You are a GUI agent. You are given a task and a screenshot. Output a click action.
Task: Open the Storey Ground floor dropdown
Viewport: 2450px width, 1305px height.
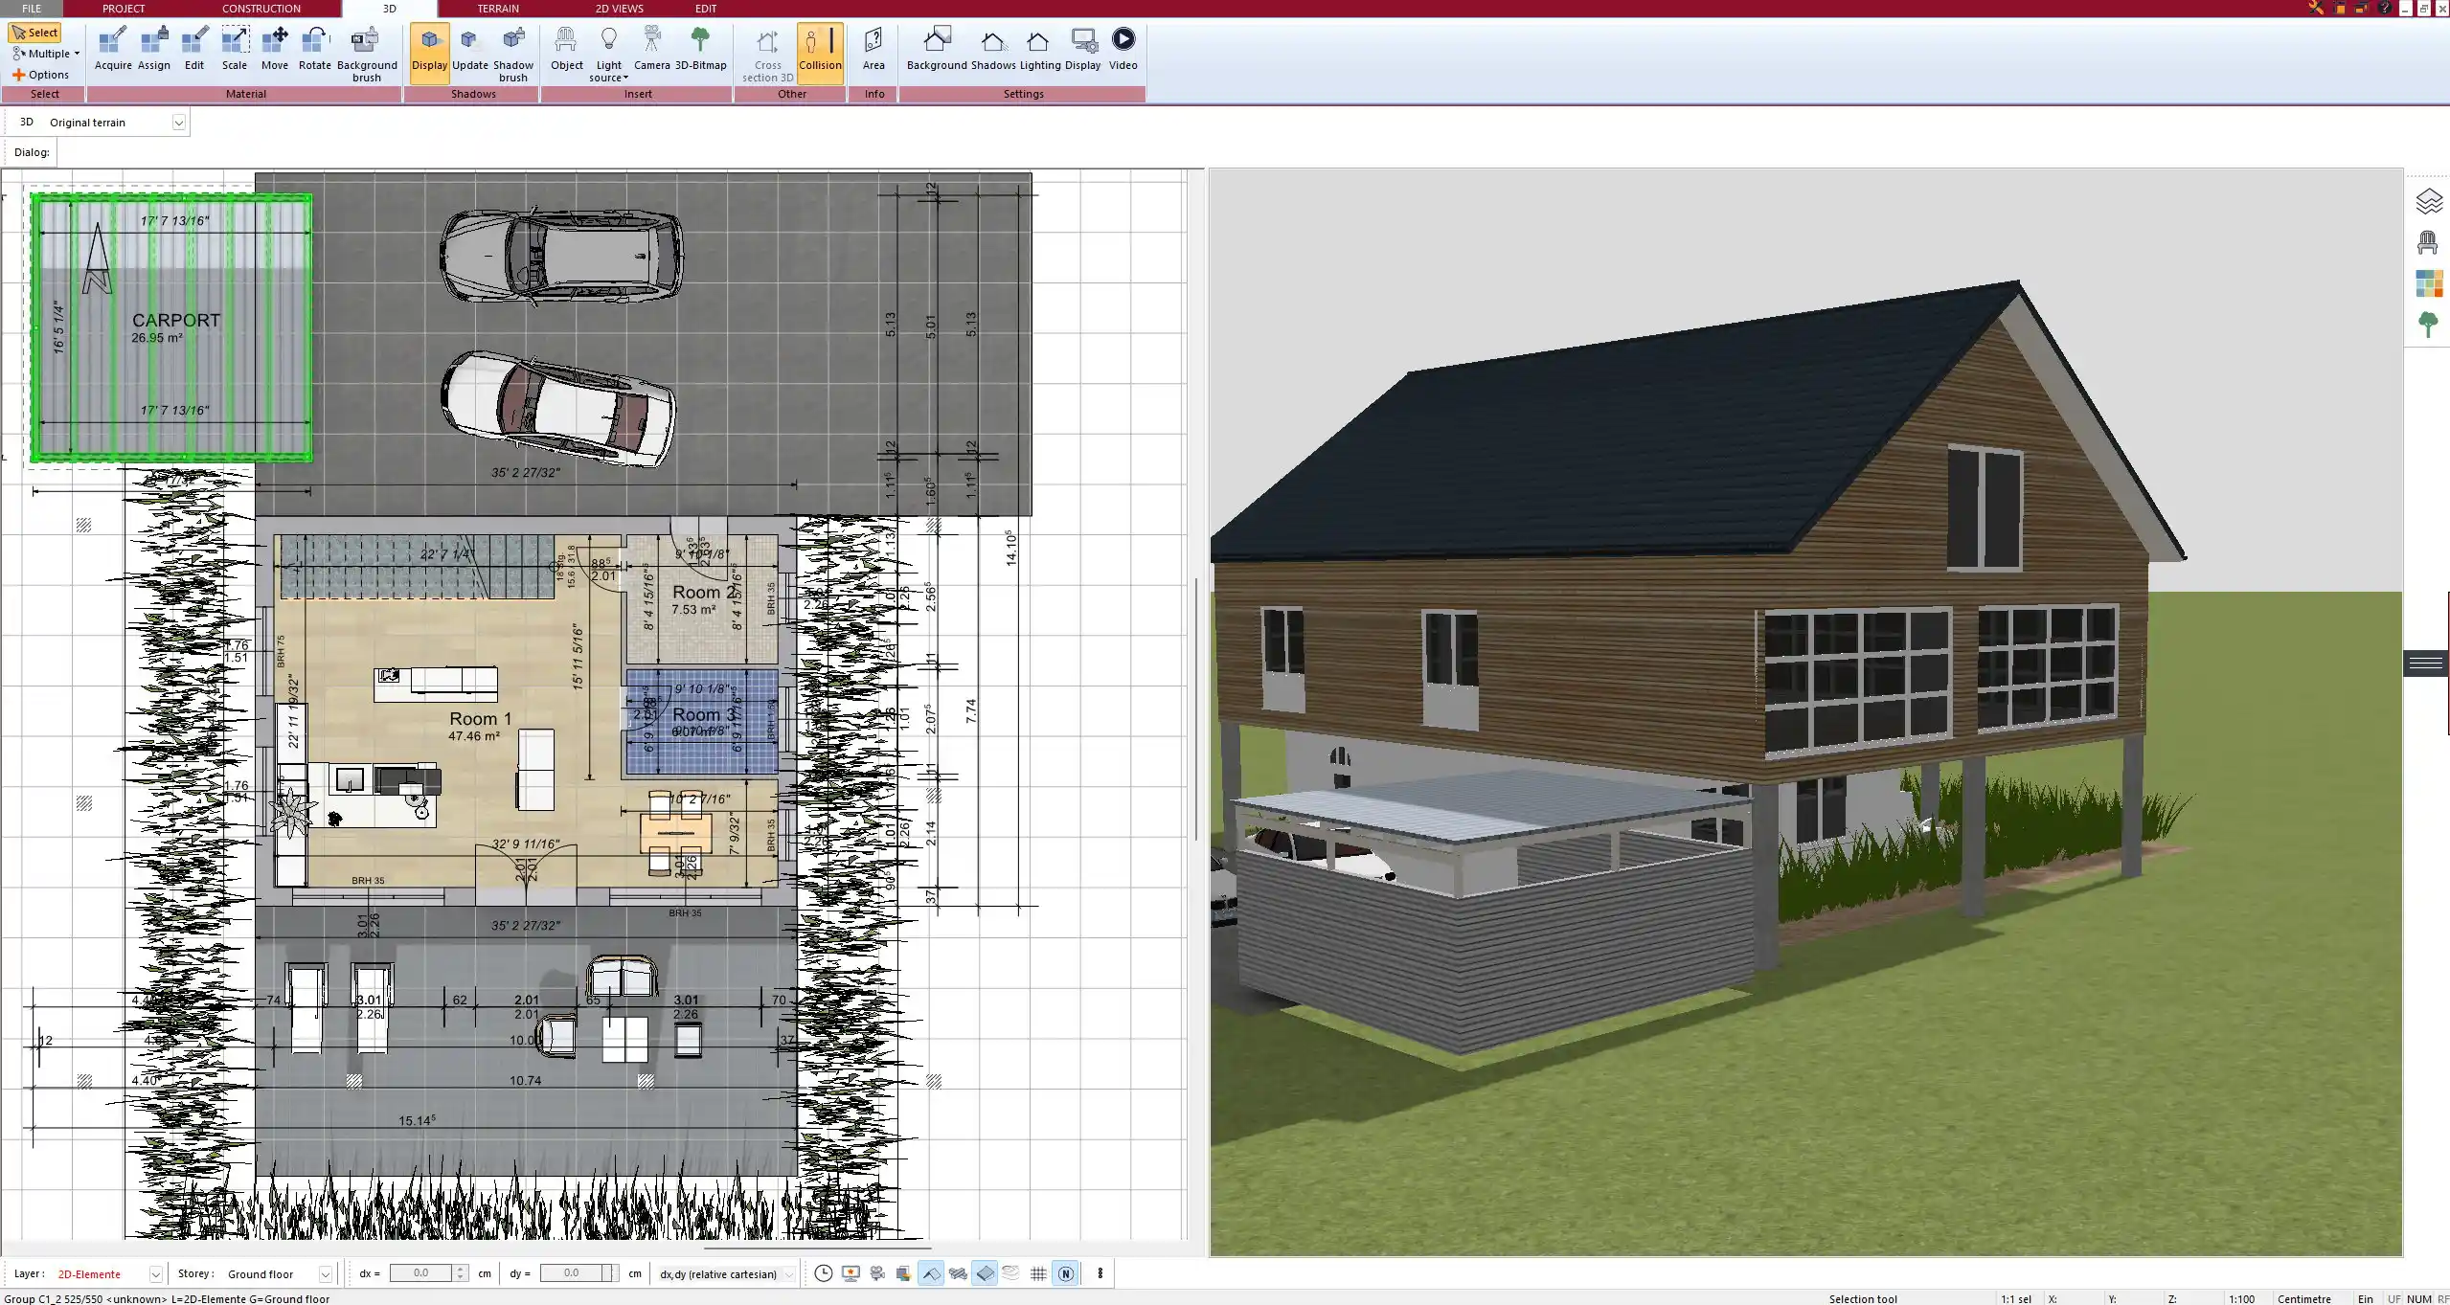pyautogui.click(x=325, y=1274)
